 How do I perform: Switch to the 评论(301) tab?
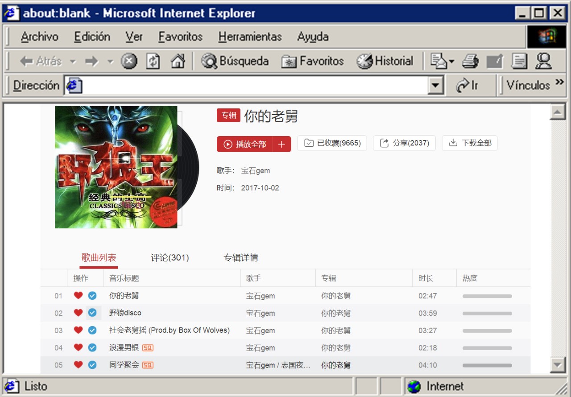[x=170, y=258]
